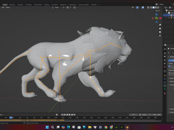
Task: Open viewport shading options dropdown
Action: (x=160, y=8)
